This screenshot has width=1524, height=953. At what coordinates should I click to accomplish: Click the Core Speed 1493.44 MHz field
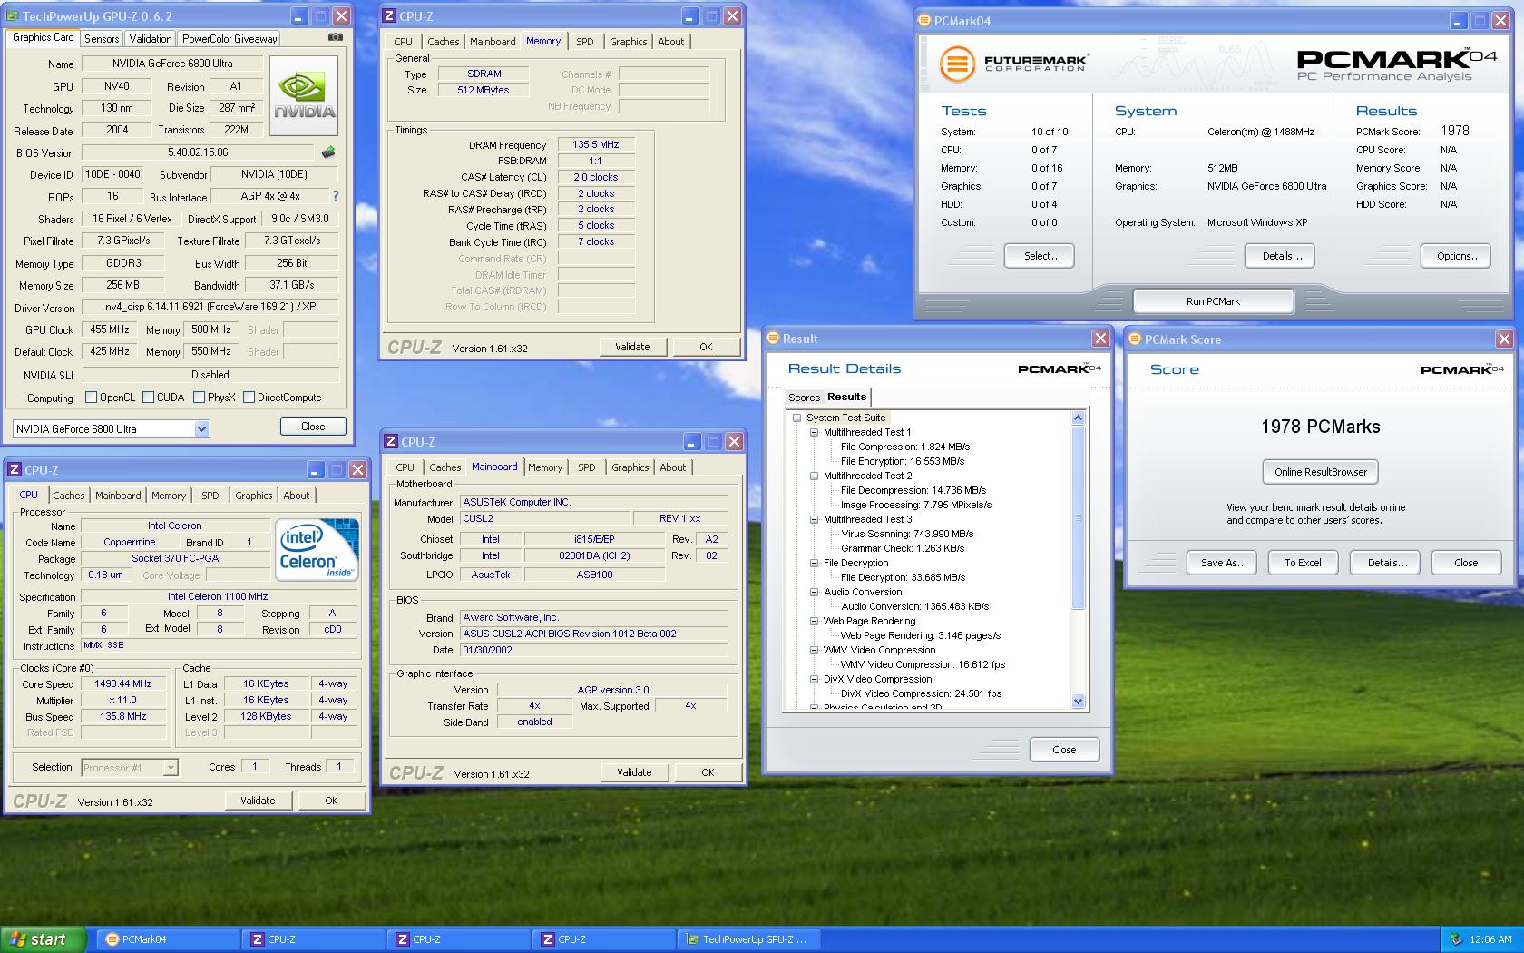point(124,684)
